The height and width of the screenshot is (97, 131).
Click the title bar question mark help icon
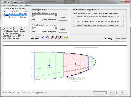pos(122,1)
